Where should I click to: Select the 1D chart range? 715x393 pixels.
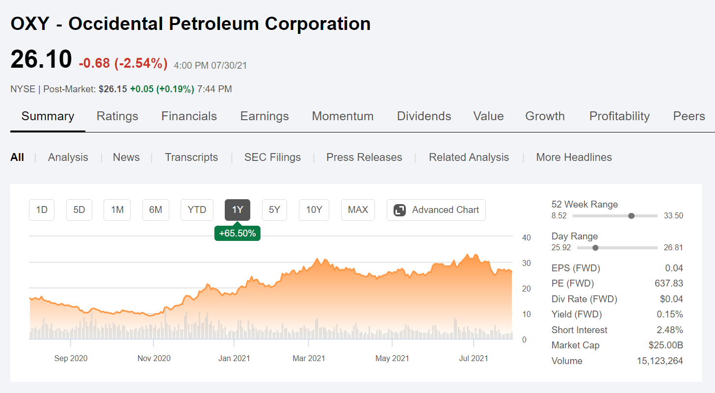(42, 210)
